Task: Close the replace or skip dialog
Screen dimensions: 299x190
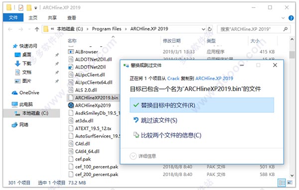Action: coord(275,65)
